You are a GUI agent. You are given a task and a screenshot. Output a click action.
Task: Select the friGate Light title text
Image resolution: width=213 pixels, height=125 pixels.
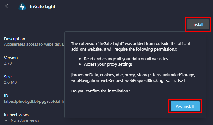[x=43, y=6]
